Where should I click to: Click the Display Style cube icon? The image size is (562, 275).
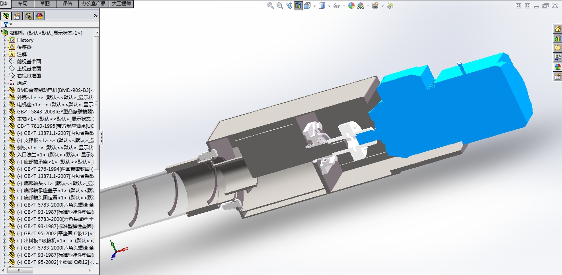pos(322,6)
